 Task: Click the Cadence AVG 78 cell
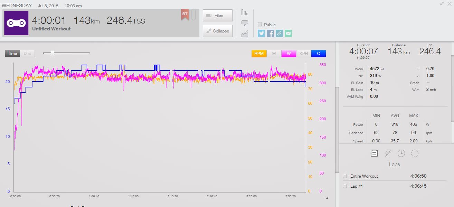[395, 133]
